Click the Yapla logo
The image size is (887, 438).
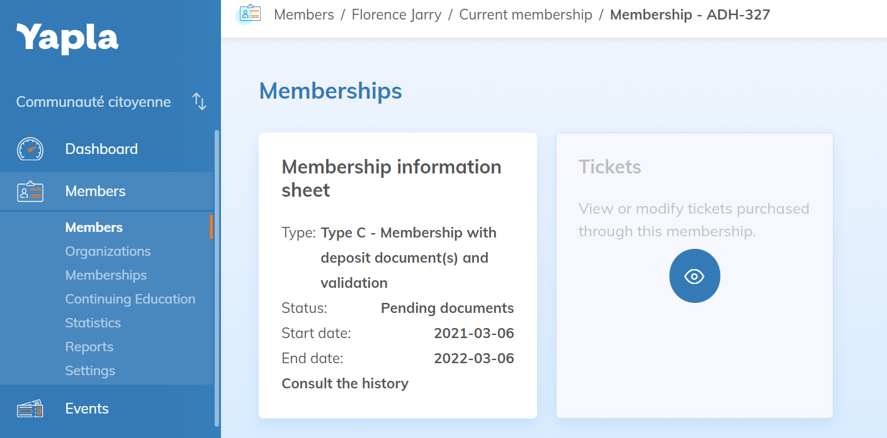click(x=67, y=38)
